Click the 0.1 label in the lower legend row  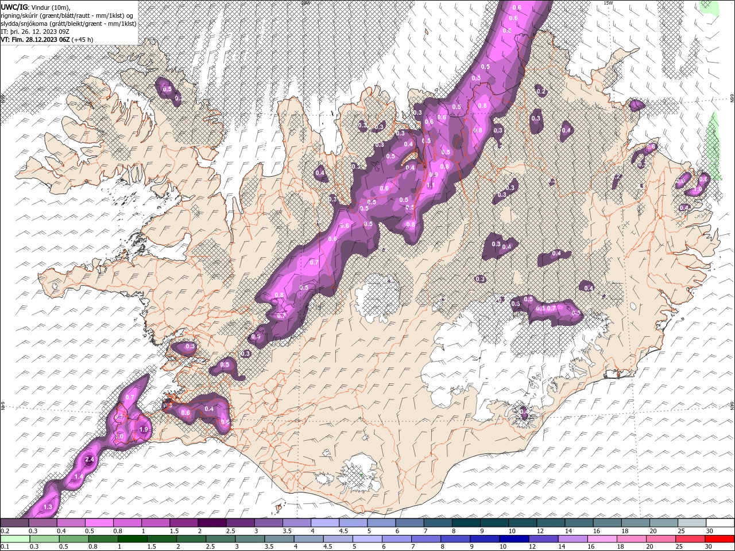(5, 546)
